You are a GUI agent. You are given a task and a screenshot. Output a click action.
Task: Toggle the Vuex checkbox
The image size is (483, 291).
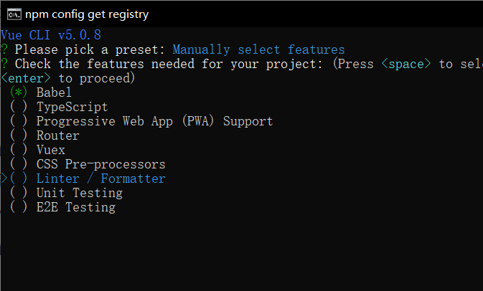pos(19,150)
